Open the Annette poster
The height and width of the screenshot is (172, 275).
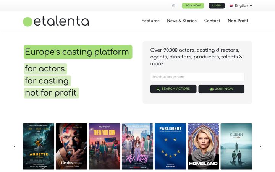point(39,146)
